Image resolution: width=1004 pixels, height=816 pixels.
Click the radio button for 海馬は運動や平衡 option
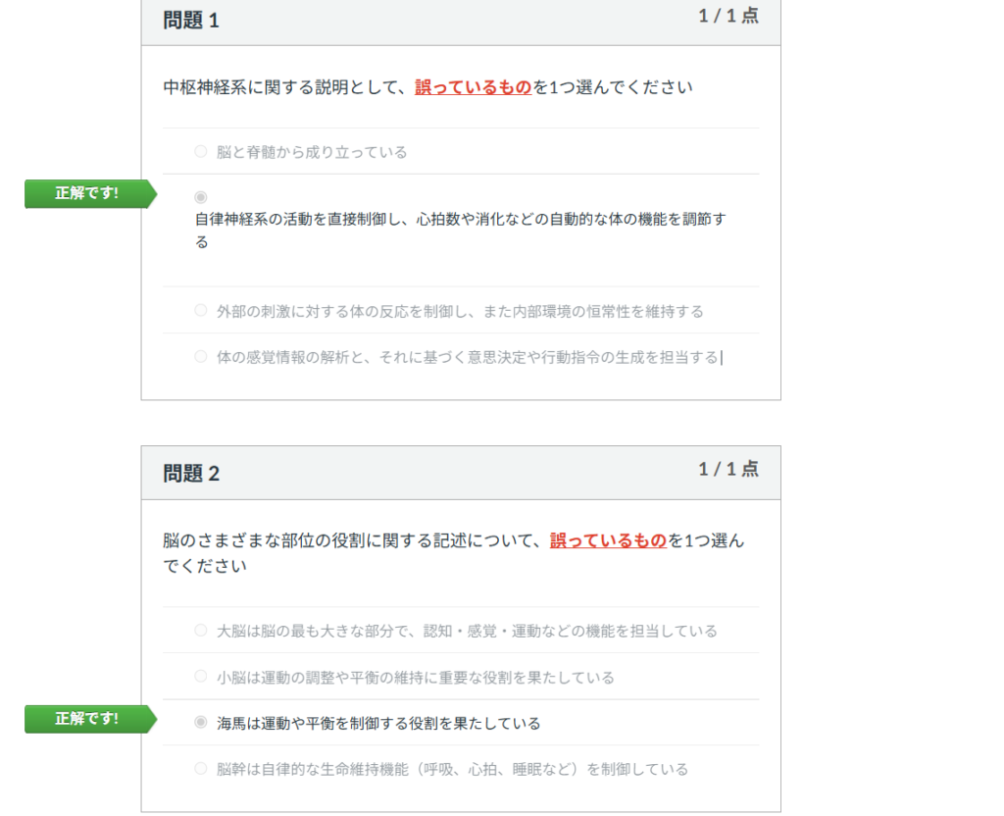[201, 723]
